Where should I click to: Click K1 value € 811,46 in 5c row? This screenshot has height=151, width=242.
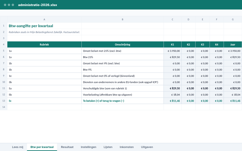pos(172,101)
